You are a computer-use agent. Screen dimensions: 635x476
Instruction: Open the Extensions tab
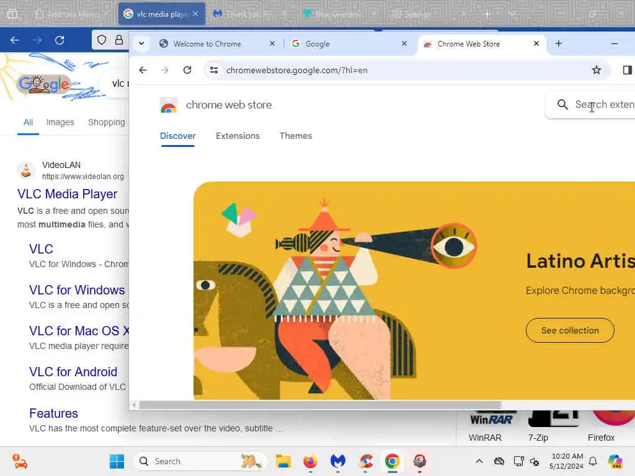pyautogui.click(x=238, y=136)
